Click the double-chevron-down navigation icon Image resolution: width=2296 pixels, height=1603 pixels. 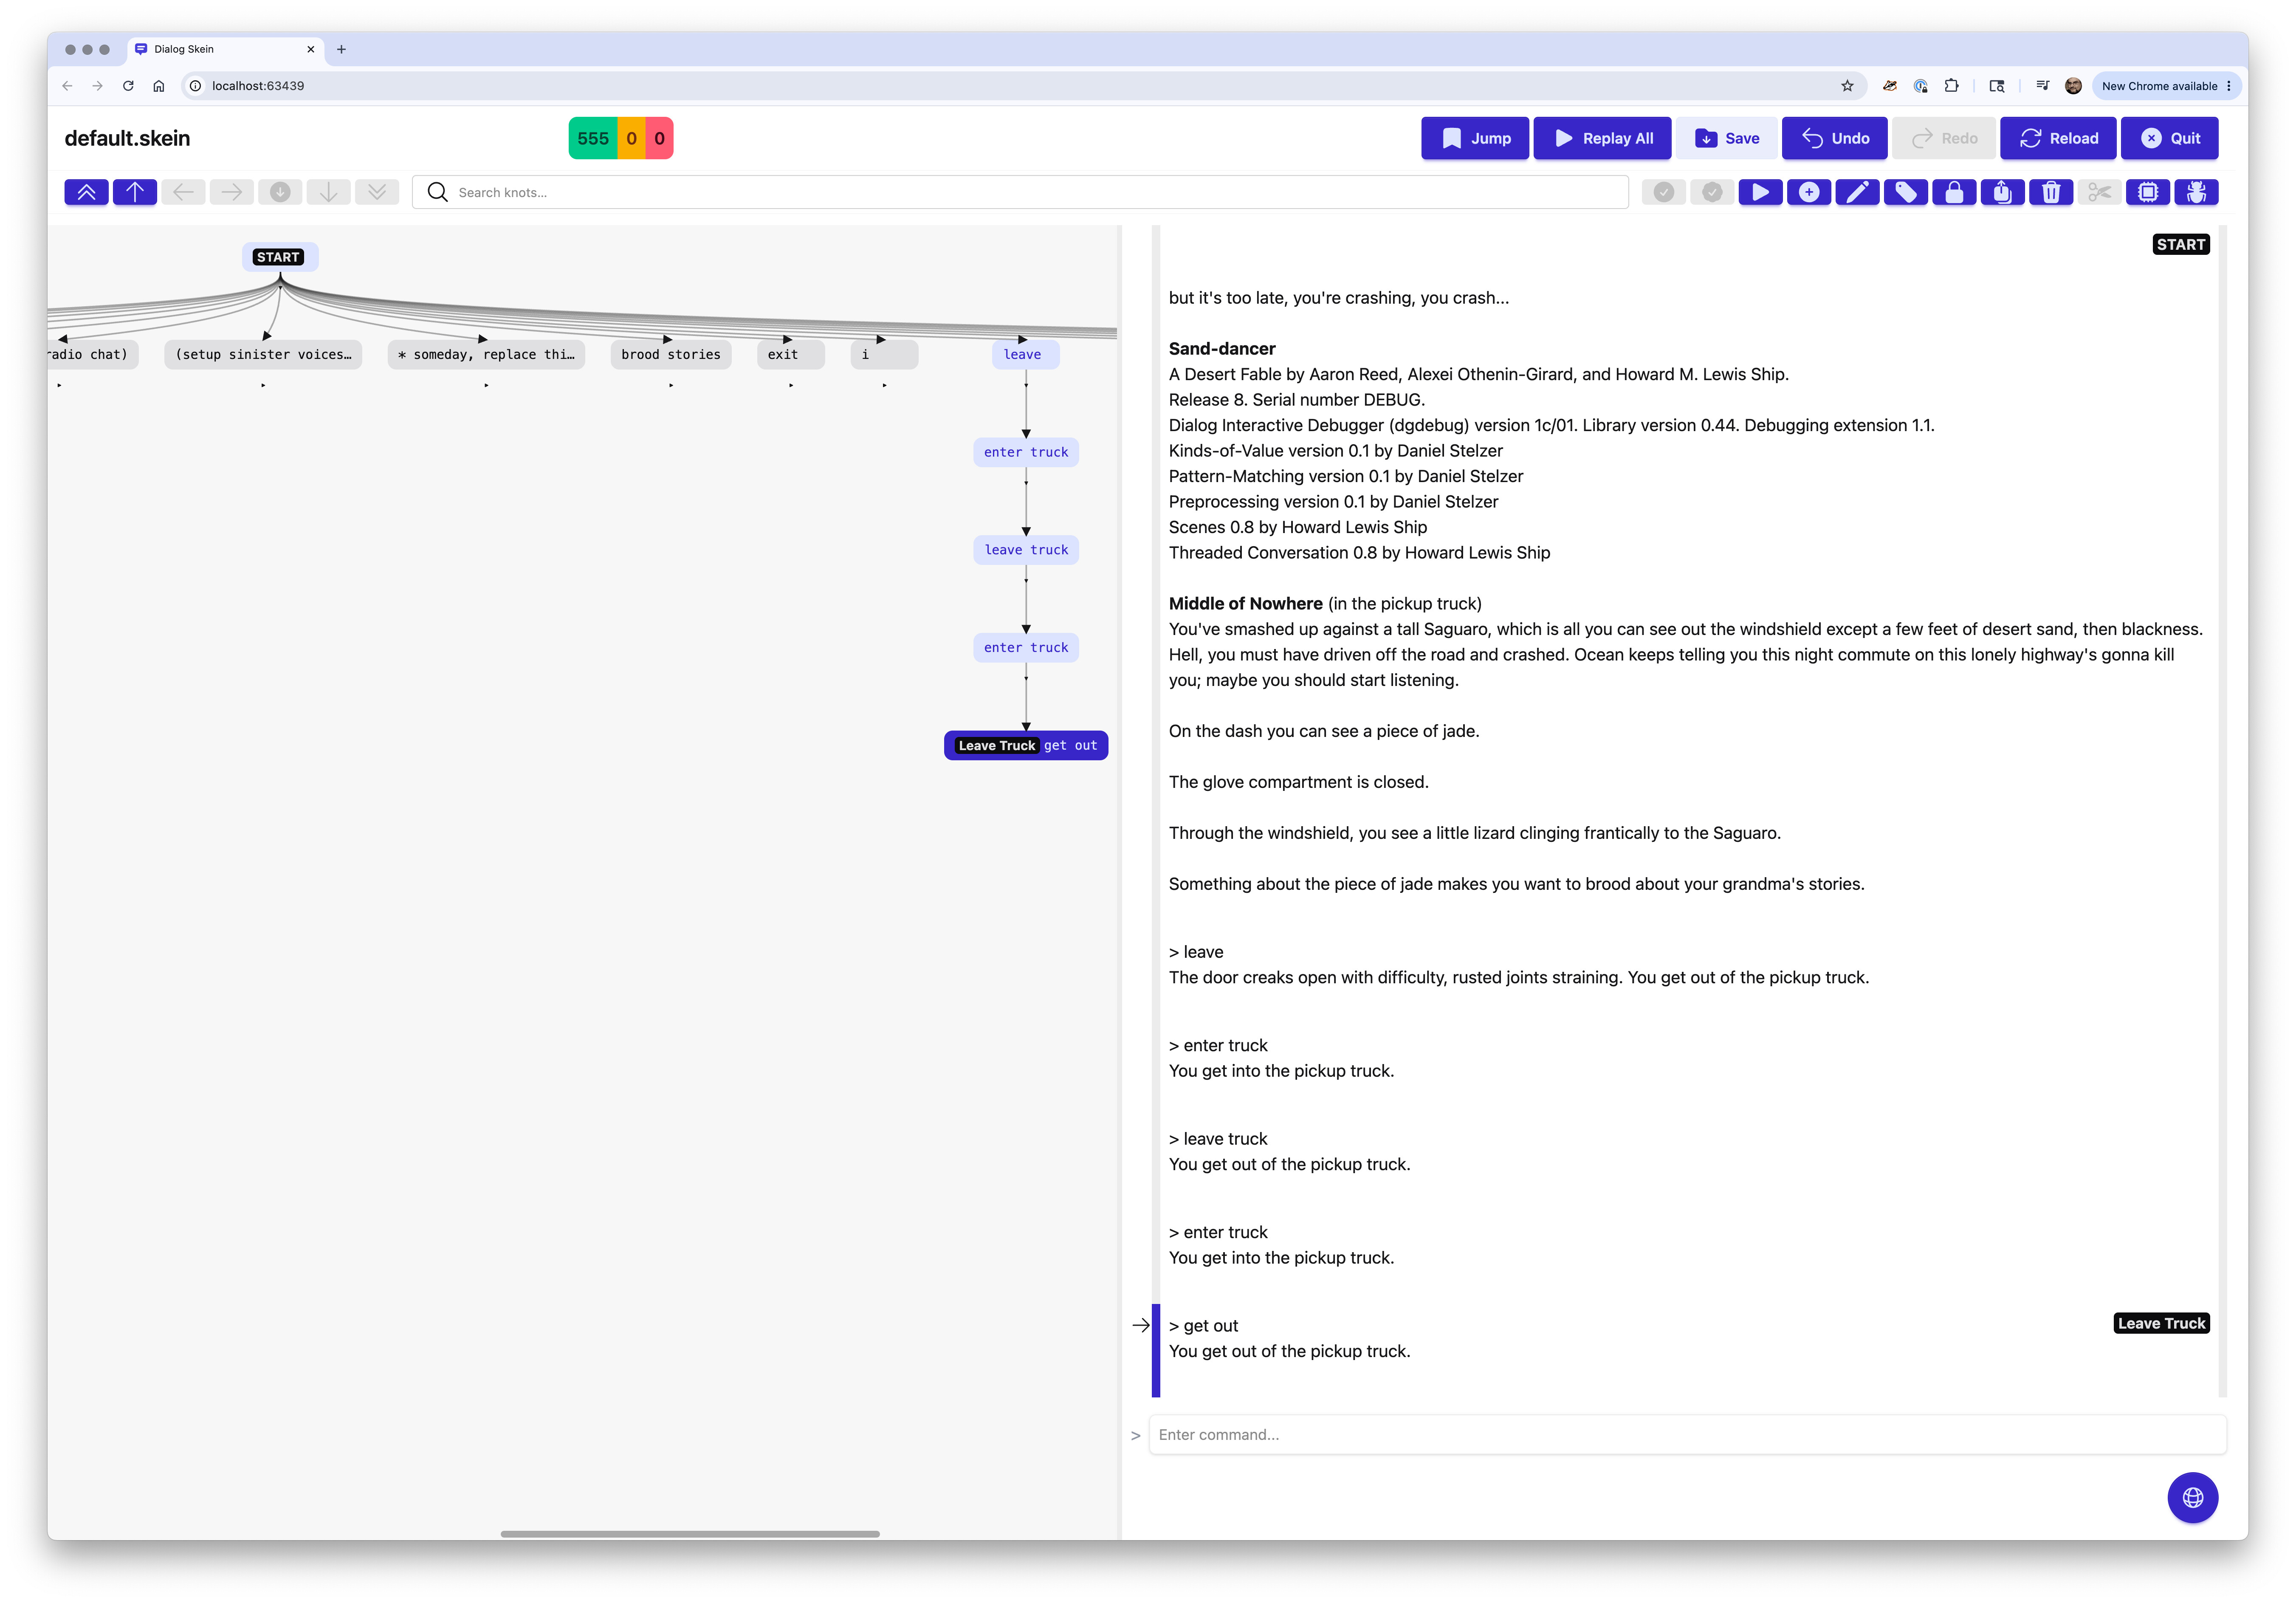tap(377, 192)
